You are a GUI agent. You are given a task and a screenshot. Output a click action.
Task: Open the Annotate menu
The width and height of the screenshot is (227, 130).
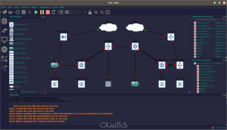(x=45, y=7)
